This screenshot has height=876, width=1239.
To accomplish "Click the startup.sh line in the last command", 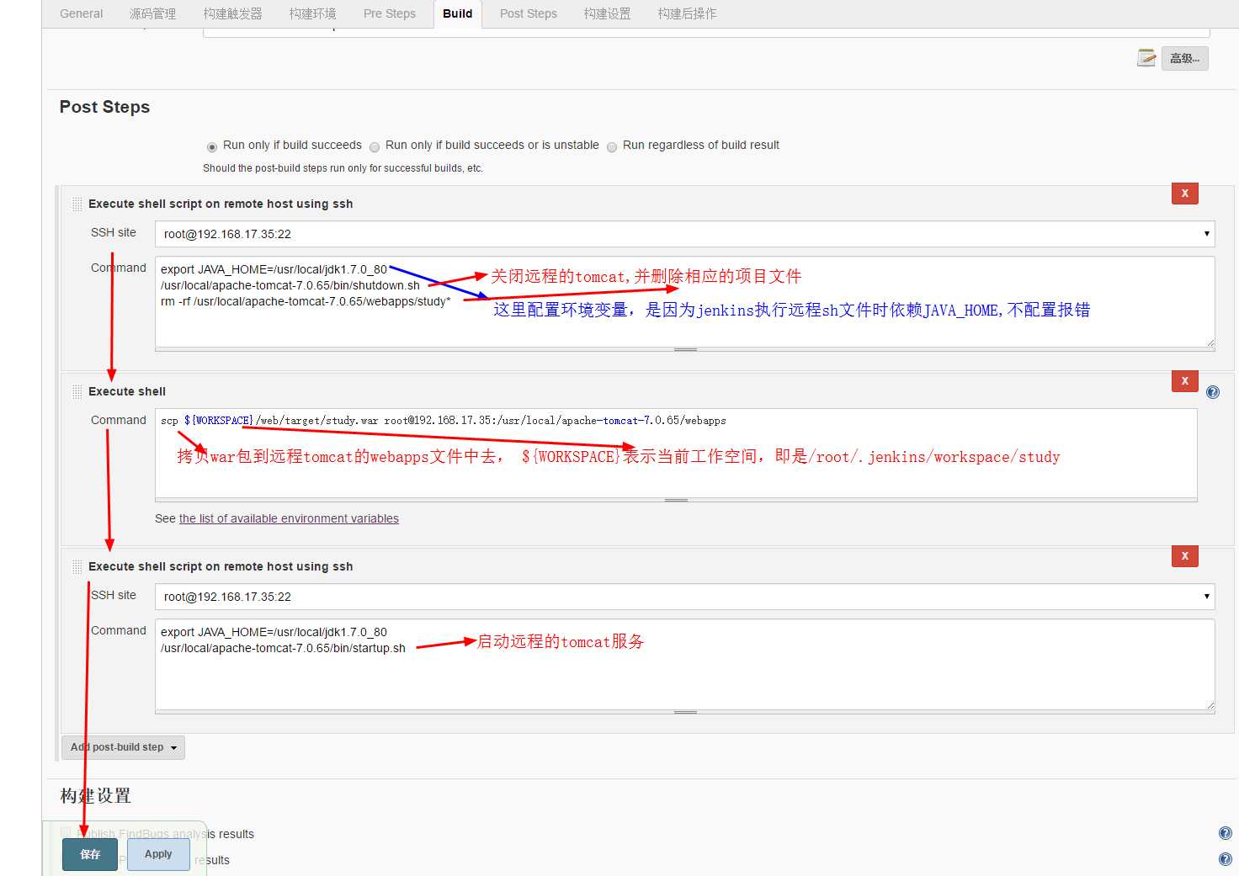I will (283, 648).
